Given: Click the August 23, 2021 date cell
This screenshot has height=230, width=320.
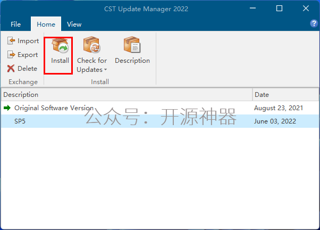Looking at the screenshot, I should pos(279,108).
